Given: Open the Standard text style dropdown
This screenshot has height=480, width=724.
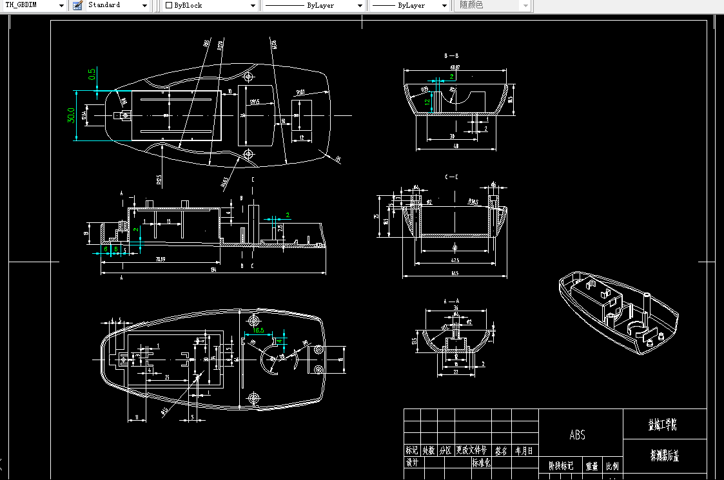Looking at the screenshot, I should pos(145,5).
